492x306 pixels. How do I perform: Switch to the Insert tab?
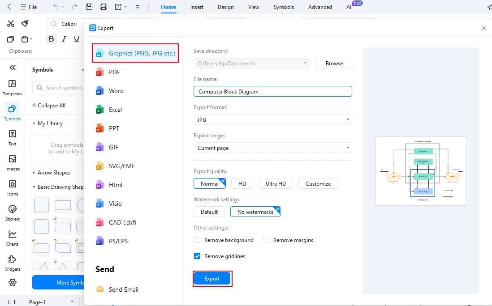pyautogui.click(x=197, y=7)
